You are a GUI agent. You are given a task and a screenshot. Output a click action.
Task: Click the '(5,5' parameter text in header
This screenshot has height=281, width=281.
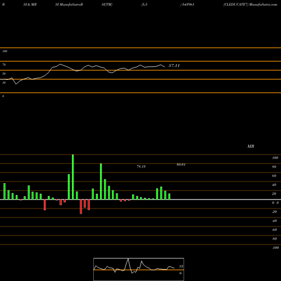click(144, 4)
